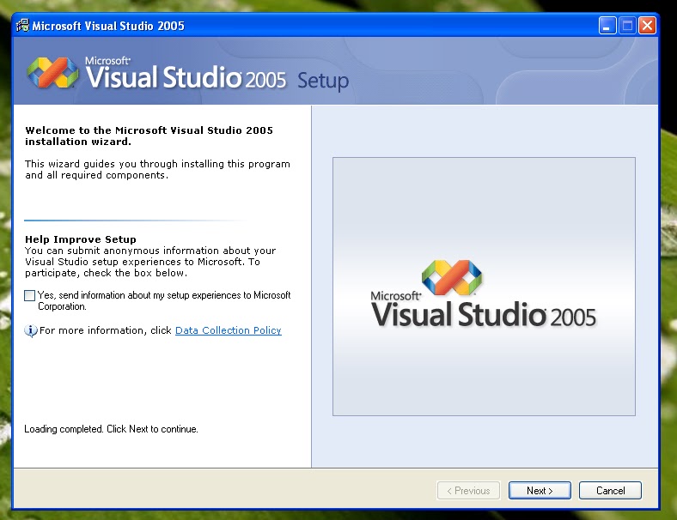Viewport: 677px width, 520px height.
Task: Click 'This wizard guides you through installing' text
Action: click(157, 169)
